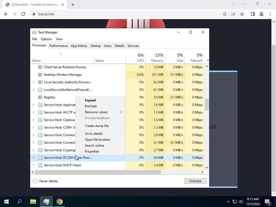The height and width of the screenshot is (207, 276).
Task: Open the notification center icon
Action: tap(268, 202)
